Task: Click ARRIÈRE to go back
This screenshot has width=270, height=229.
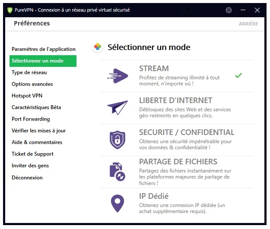Action: point(248,24)
